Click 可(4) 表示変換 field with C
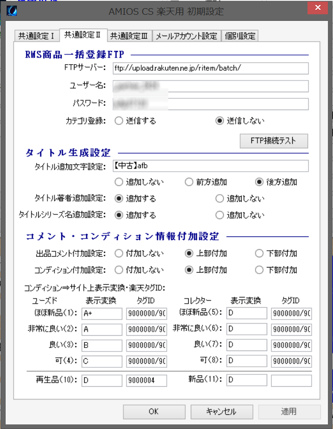The width and height of the screenshot is (333, 429). click(102, 361)
